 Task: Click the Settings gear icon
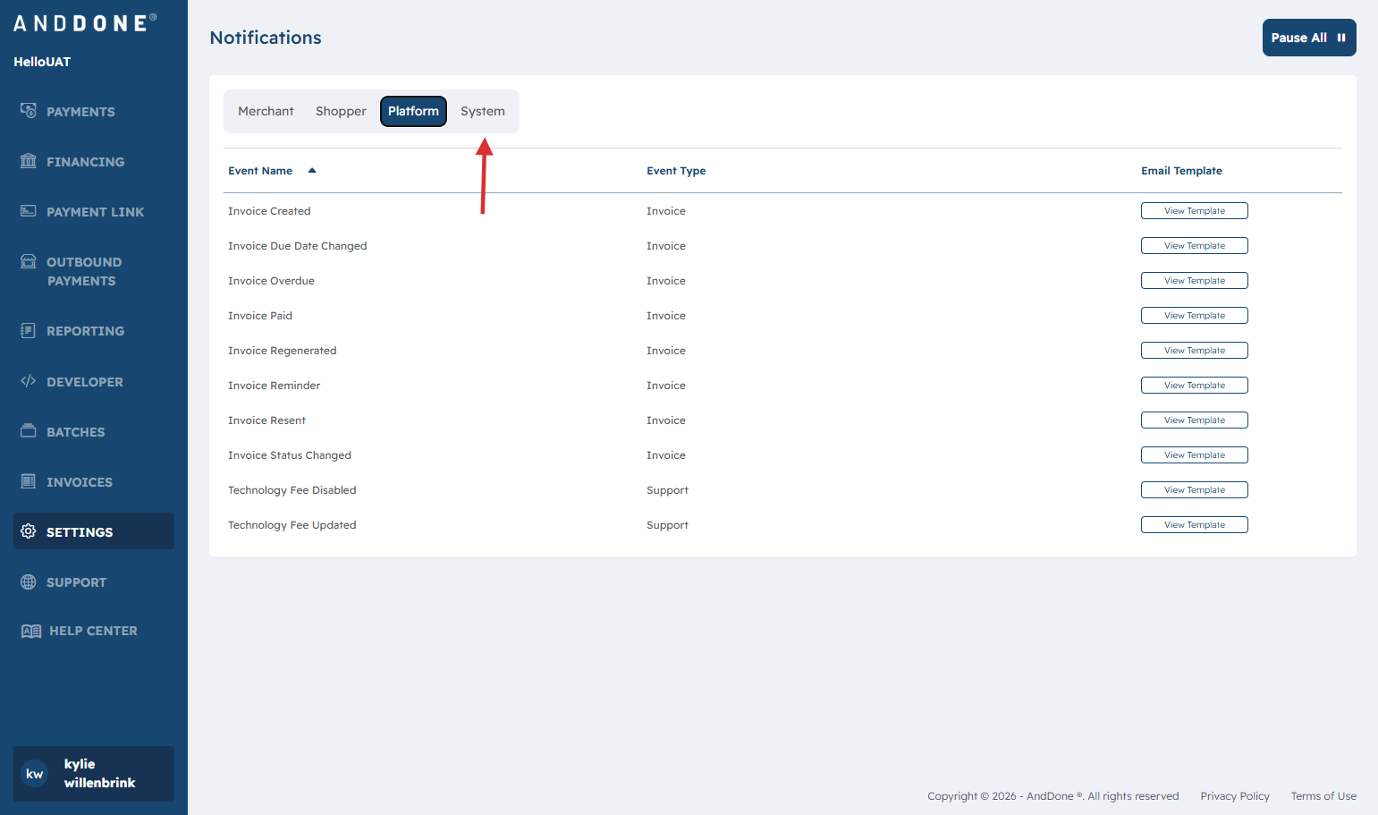click(29, 531)
